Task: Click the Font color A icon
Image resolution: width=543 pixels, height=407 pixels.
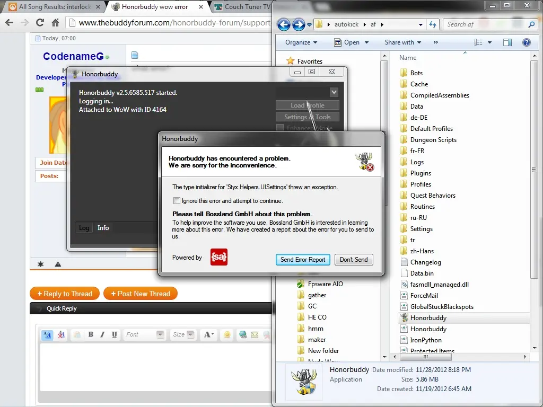Action: point(208,334)
